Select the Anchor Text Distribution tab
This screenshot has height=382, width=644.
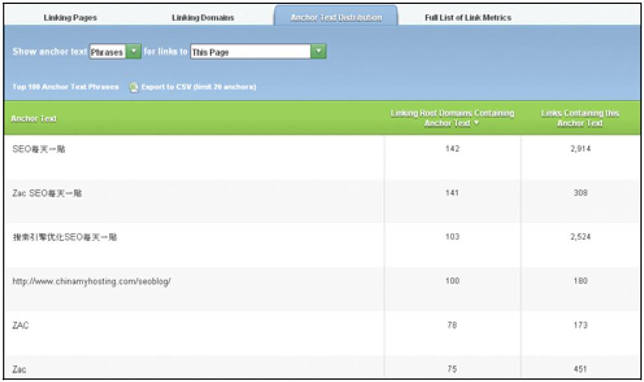coord(336,16)
